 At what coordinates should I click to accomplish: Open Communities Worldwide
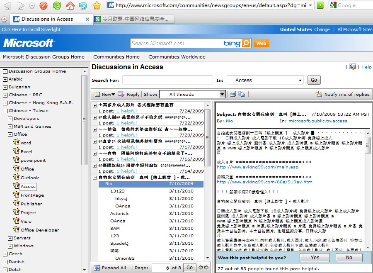point(177,57)
